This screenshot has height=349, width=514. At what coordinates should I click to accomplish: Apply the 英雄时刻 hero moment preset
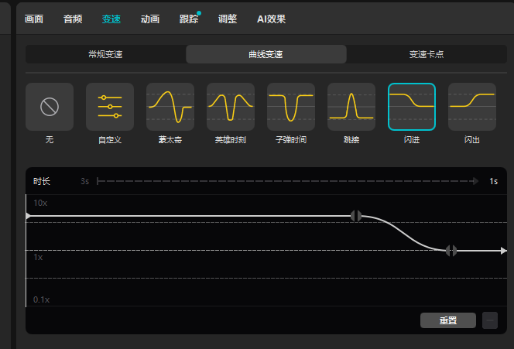pyautogui.click(x=231, y=107)
